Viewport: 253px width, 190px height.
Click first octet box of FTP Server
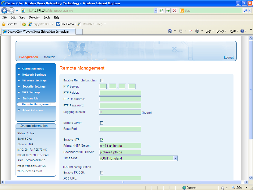[x=103, y=86]
